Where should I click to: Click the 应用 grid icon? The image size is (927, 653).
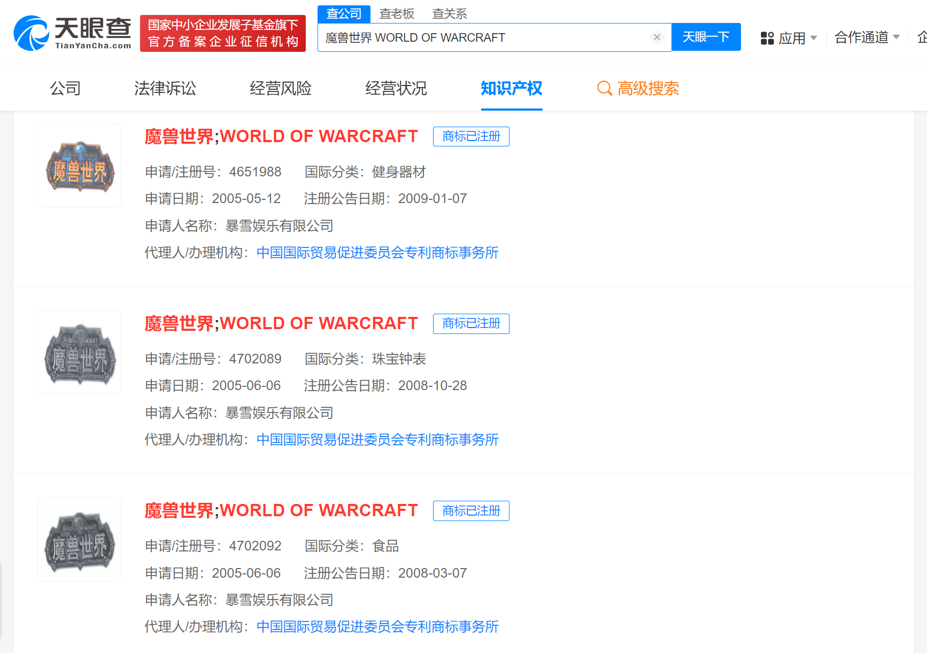pos(767,38)
